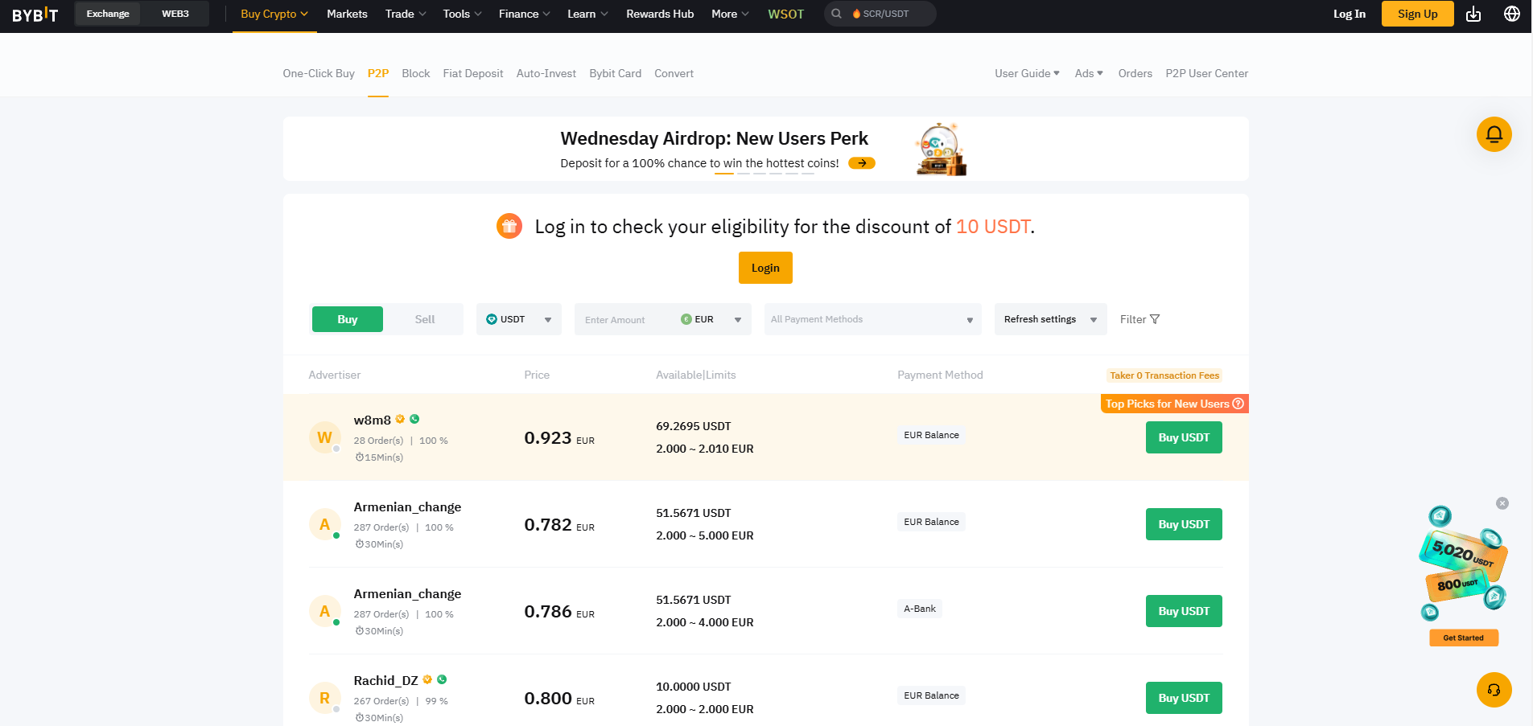Open the WSOT page
1533x726 pixels.
[785, 14]
